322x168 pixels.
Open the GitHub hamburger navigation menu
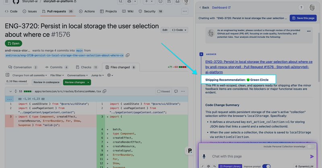point(6,2)
